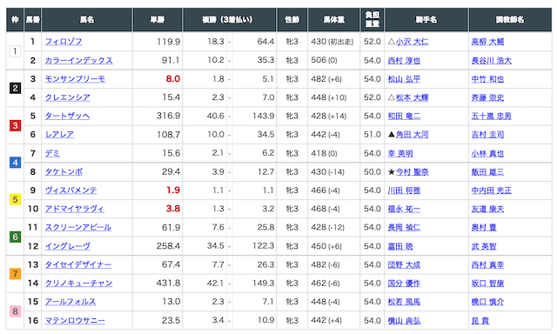Click the pink frame 8 badge
557x334 pixels.
15,311
